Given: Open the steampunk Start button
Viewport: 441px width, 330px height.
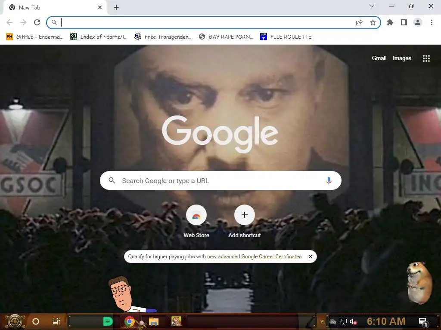Looking at the screenshot, I should pos(15,321).
